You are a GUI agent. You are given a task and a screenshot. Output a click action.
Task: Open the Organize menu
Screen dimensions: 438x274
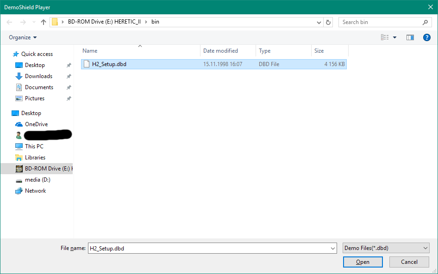(x=23, y=37)
